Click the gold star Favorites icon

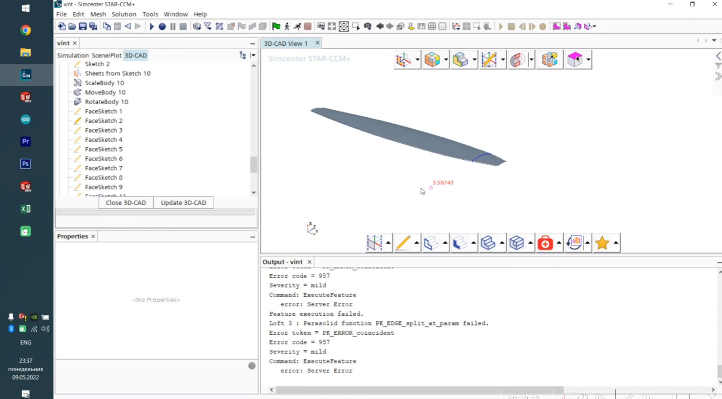click(602, 243)
